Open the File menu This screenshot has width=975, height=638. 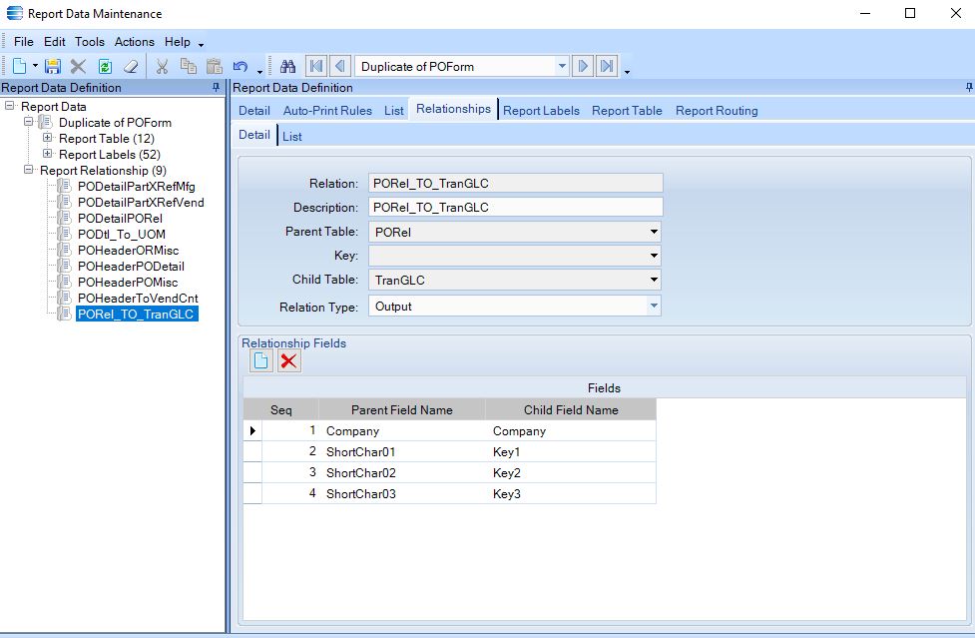point(24,42)
